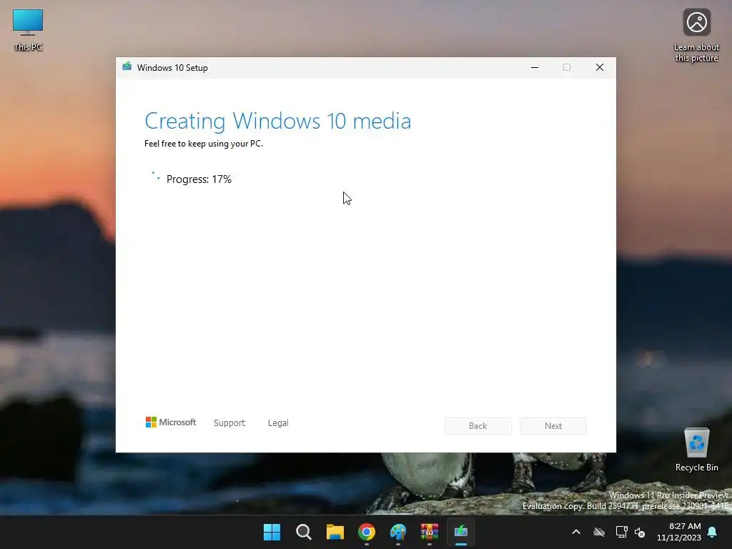
Task: Open the This PC desktop icon
Action: pyautogui.click(x=28, y=30)
